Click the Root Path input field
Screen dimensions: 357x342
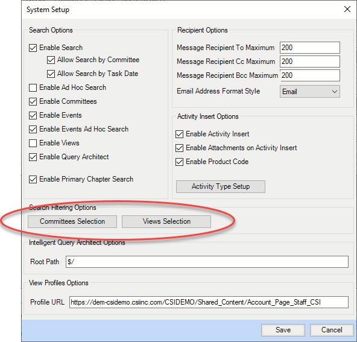pyautogui.click(x=207, y=262)
